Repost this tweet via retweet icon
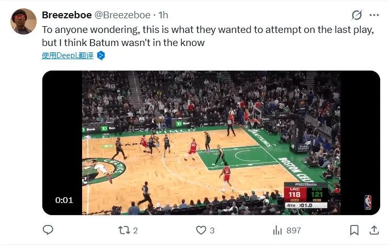 (x=124, y=230)
